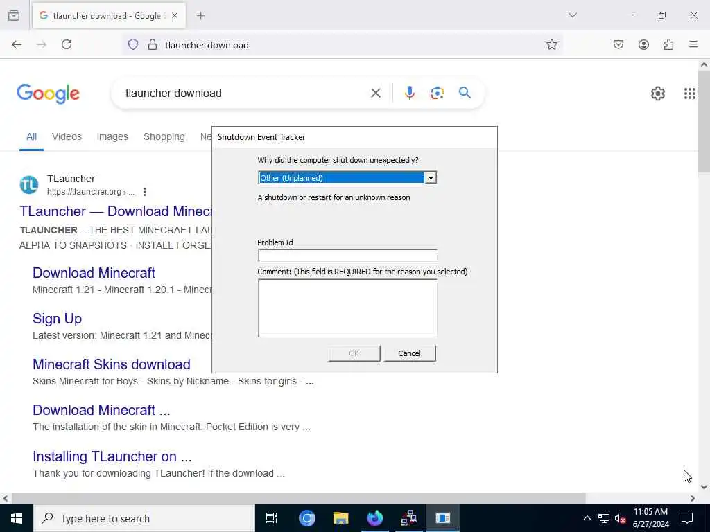Screen dimensions: 710x532
Task: Open the TLauncher — Download Minecraft result
Action: tap(116, 211)
